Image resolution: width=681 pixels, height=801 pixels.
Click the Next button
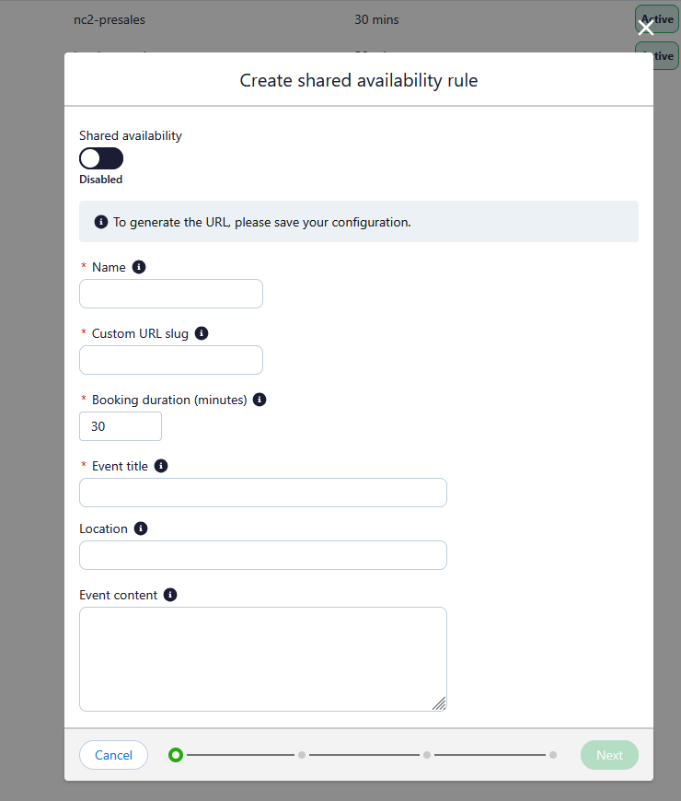click(x=609, y=755)
